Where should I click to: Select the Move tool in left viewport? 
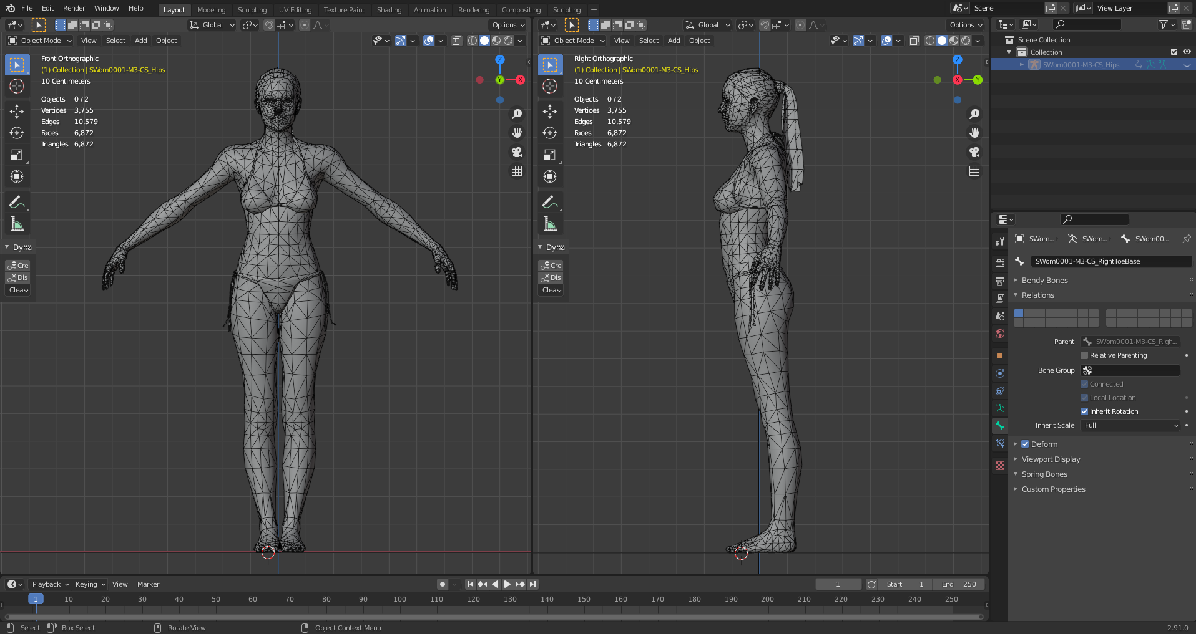[x=17, y=112]
